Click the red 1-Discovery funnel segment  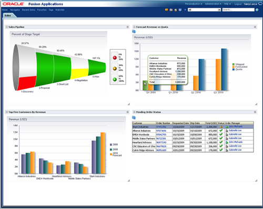point(27,83)
